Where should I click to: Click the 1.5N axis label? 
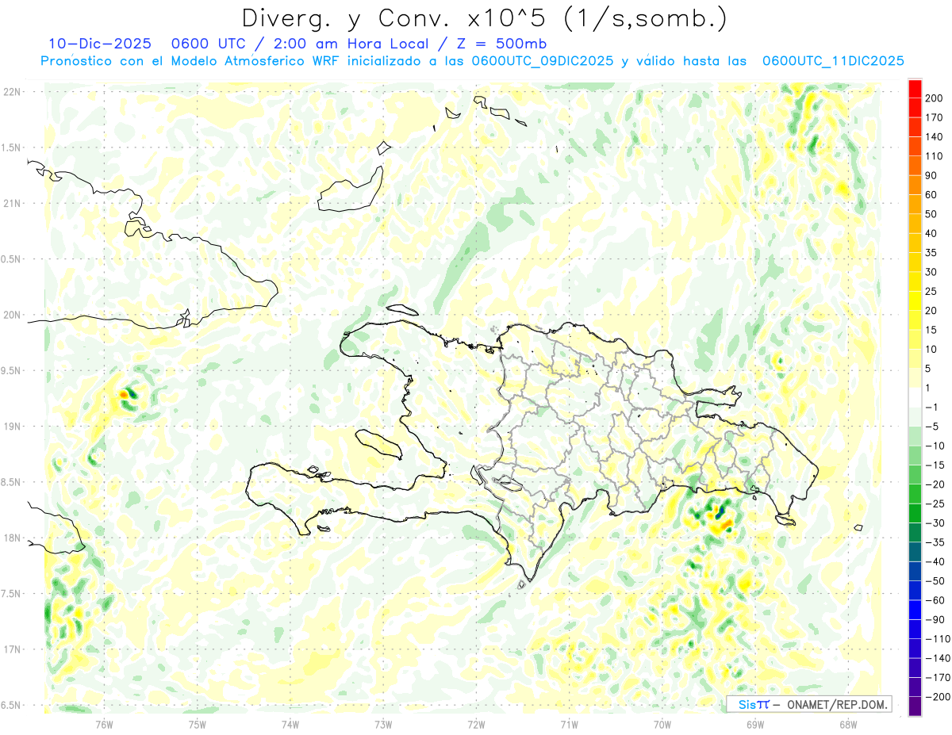click(11, 147)
